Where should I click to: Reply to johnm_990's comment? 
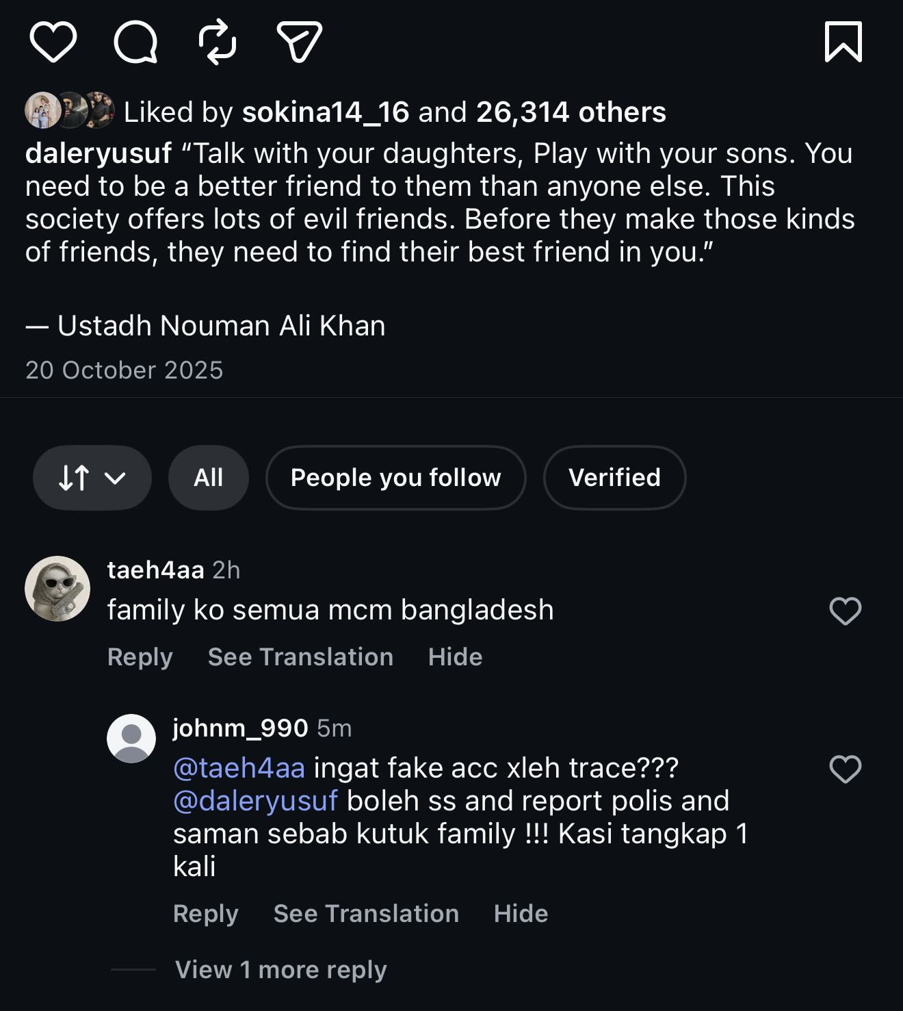coord(205,914)
